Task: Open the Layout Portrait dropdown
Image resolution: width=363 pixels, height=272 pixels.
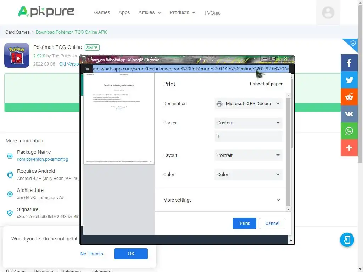Action: 248,155
